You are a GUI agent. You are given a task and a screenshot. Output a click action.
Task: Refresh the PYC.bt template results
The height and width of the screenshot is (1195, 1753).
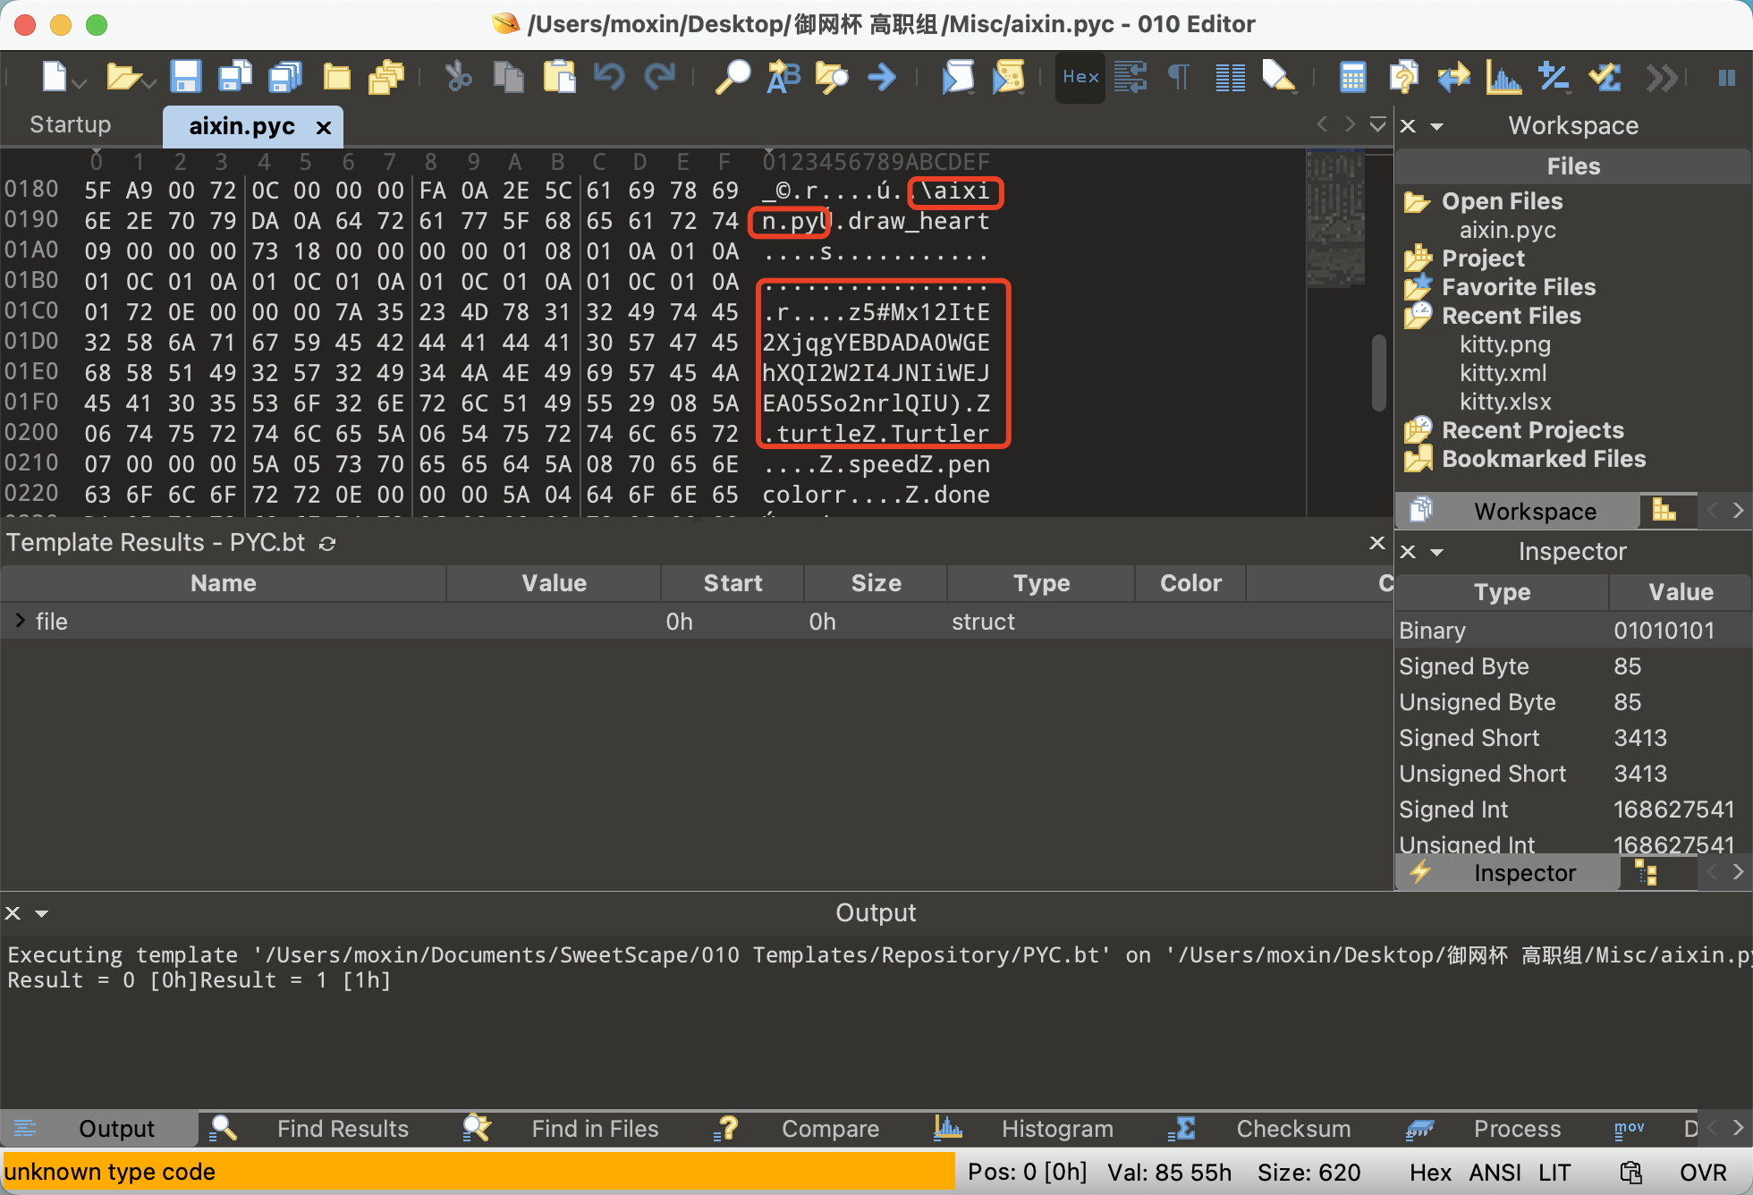(x=327, y=544)
